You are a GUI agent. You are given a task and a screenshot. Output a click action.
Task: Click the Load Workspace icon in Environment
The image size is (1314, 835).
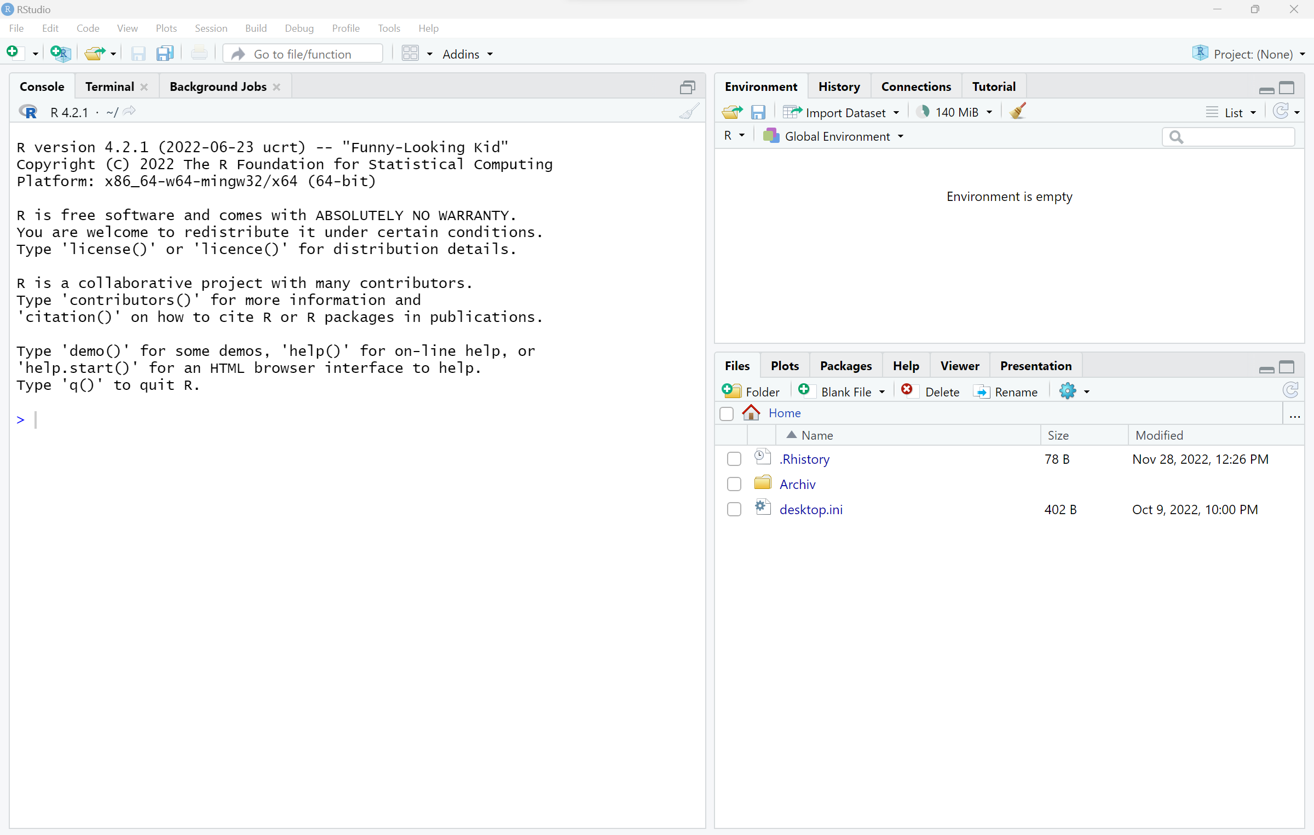click(x=731, y=112)
